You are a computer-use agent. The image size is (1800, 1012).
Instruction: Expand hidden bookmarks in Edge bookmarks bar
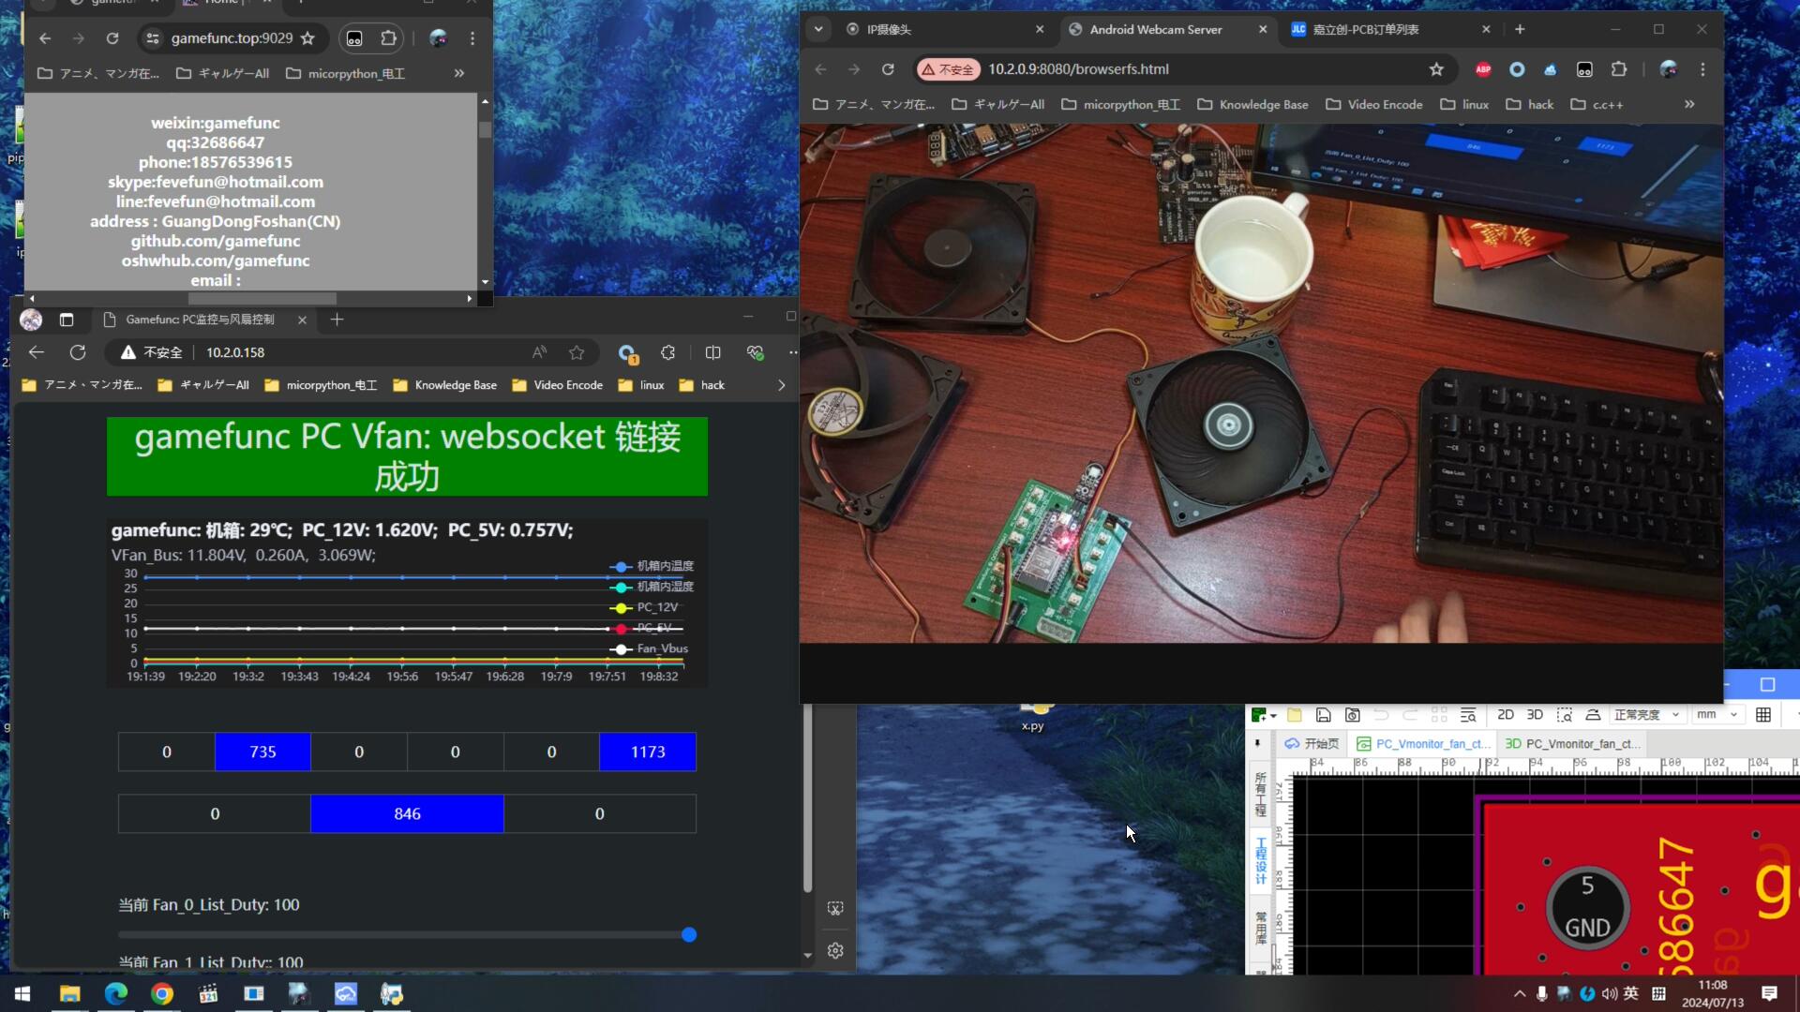(781, 385)
